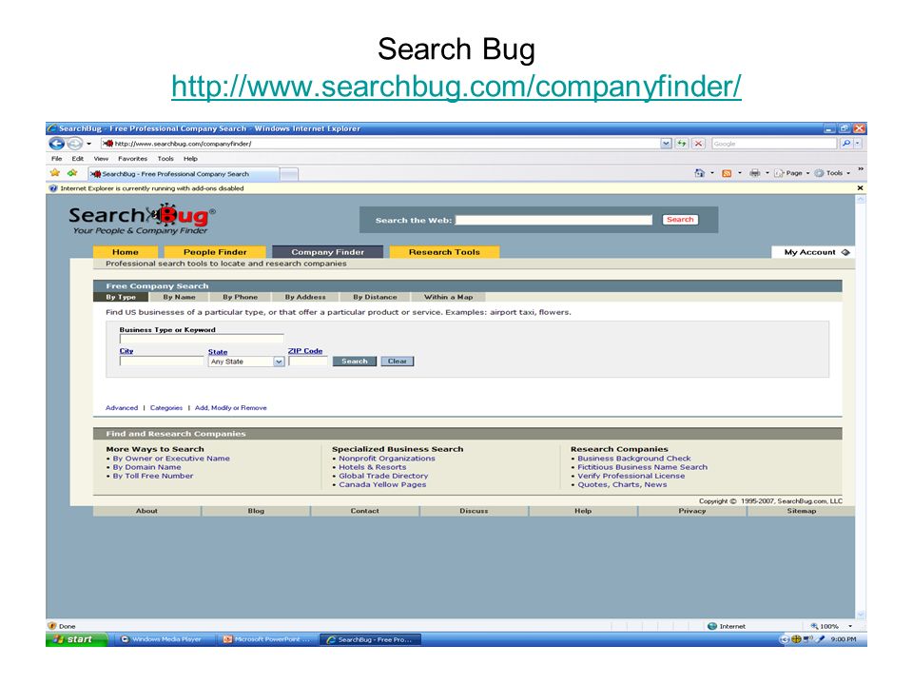Image resolution: width=913 pixels, height=685 pixels.
Task: Close the add-ons disabled information bar
Action: 860,188
